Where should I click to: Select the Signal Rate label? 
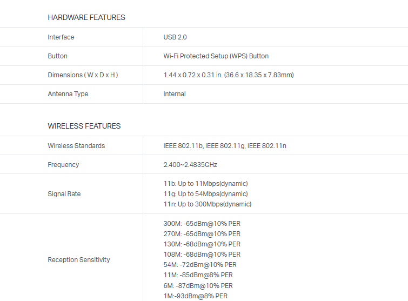64,194
